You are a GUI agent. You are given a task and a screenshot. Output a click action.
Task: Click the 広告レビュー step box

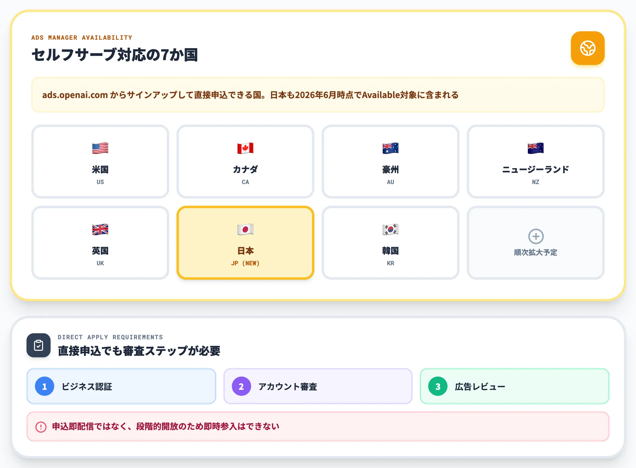[515, 386]
